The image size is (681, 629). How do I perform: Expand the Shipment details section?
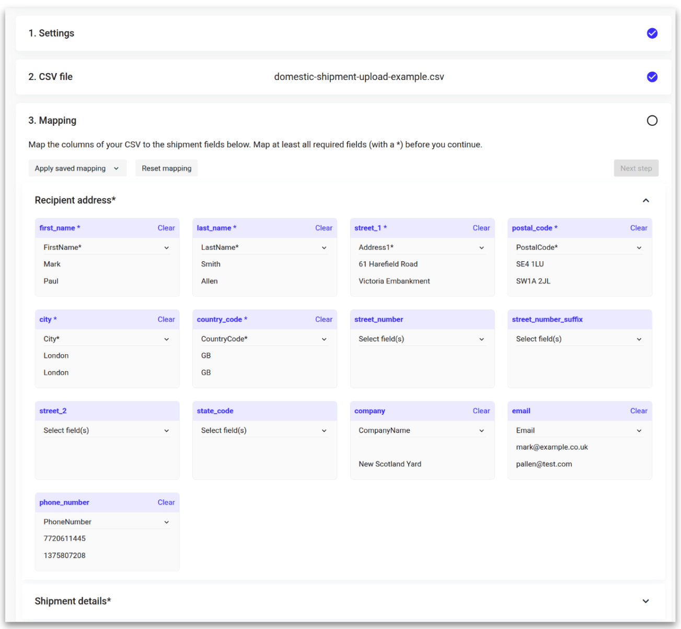coord(645,601)
